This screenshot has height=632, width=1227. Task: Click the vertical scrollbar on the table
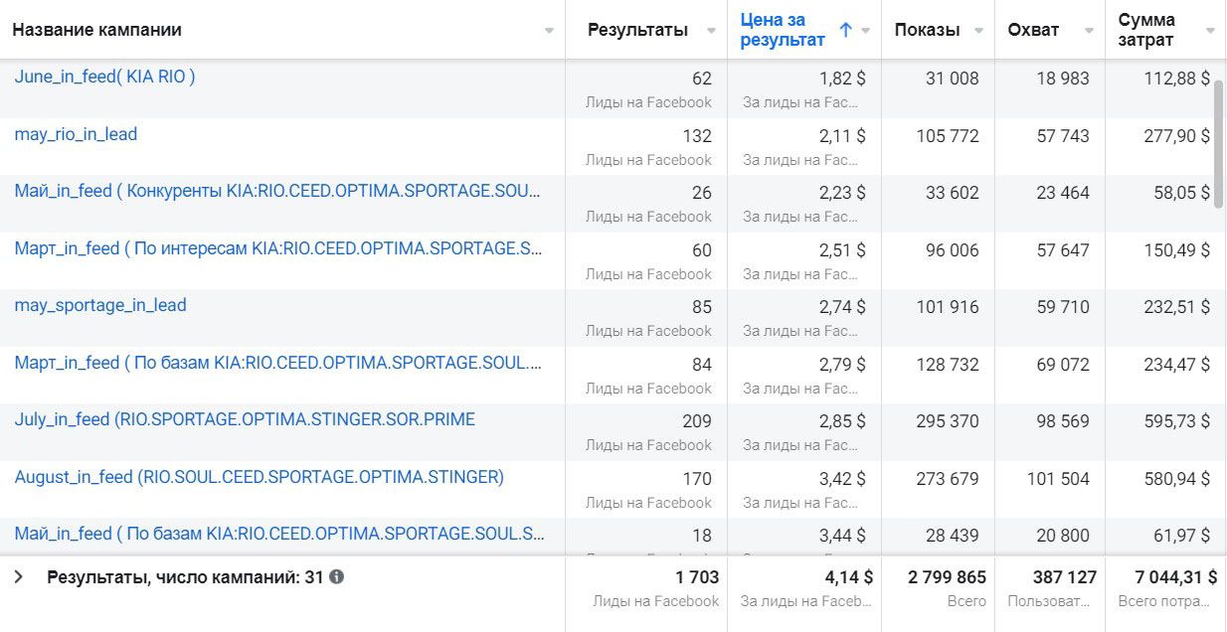pos(1218,144)
